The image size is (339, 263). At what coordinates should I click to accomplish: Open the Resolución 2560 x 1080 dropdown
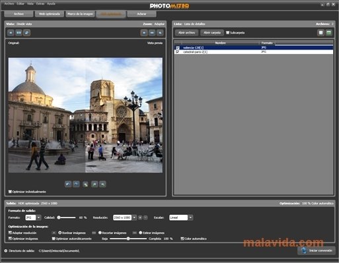134,218
